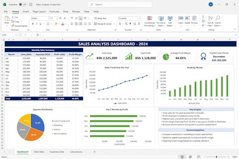This screenshot has width=239, height=159.
Task: Expand the Currency number format dropdown
Action: tap(129, 18)
